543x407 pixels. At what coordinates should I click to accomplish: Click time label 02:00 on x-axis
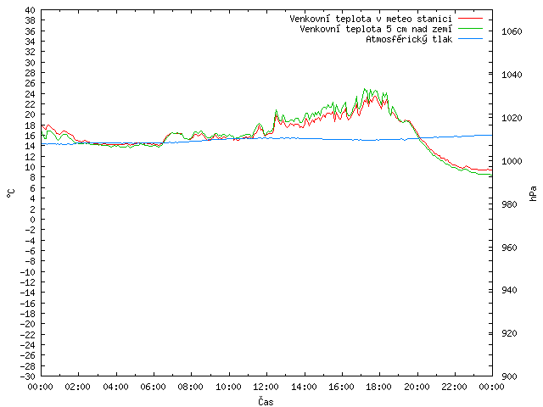tap(77, 387)
